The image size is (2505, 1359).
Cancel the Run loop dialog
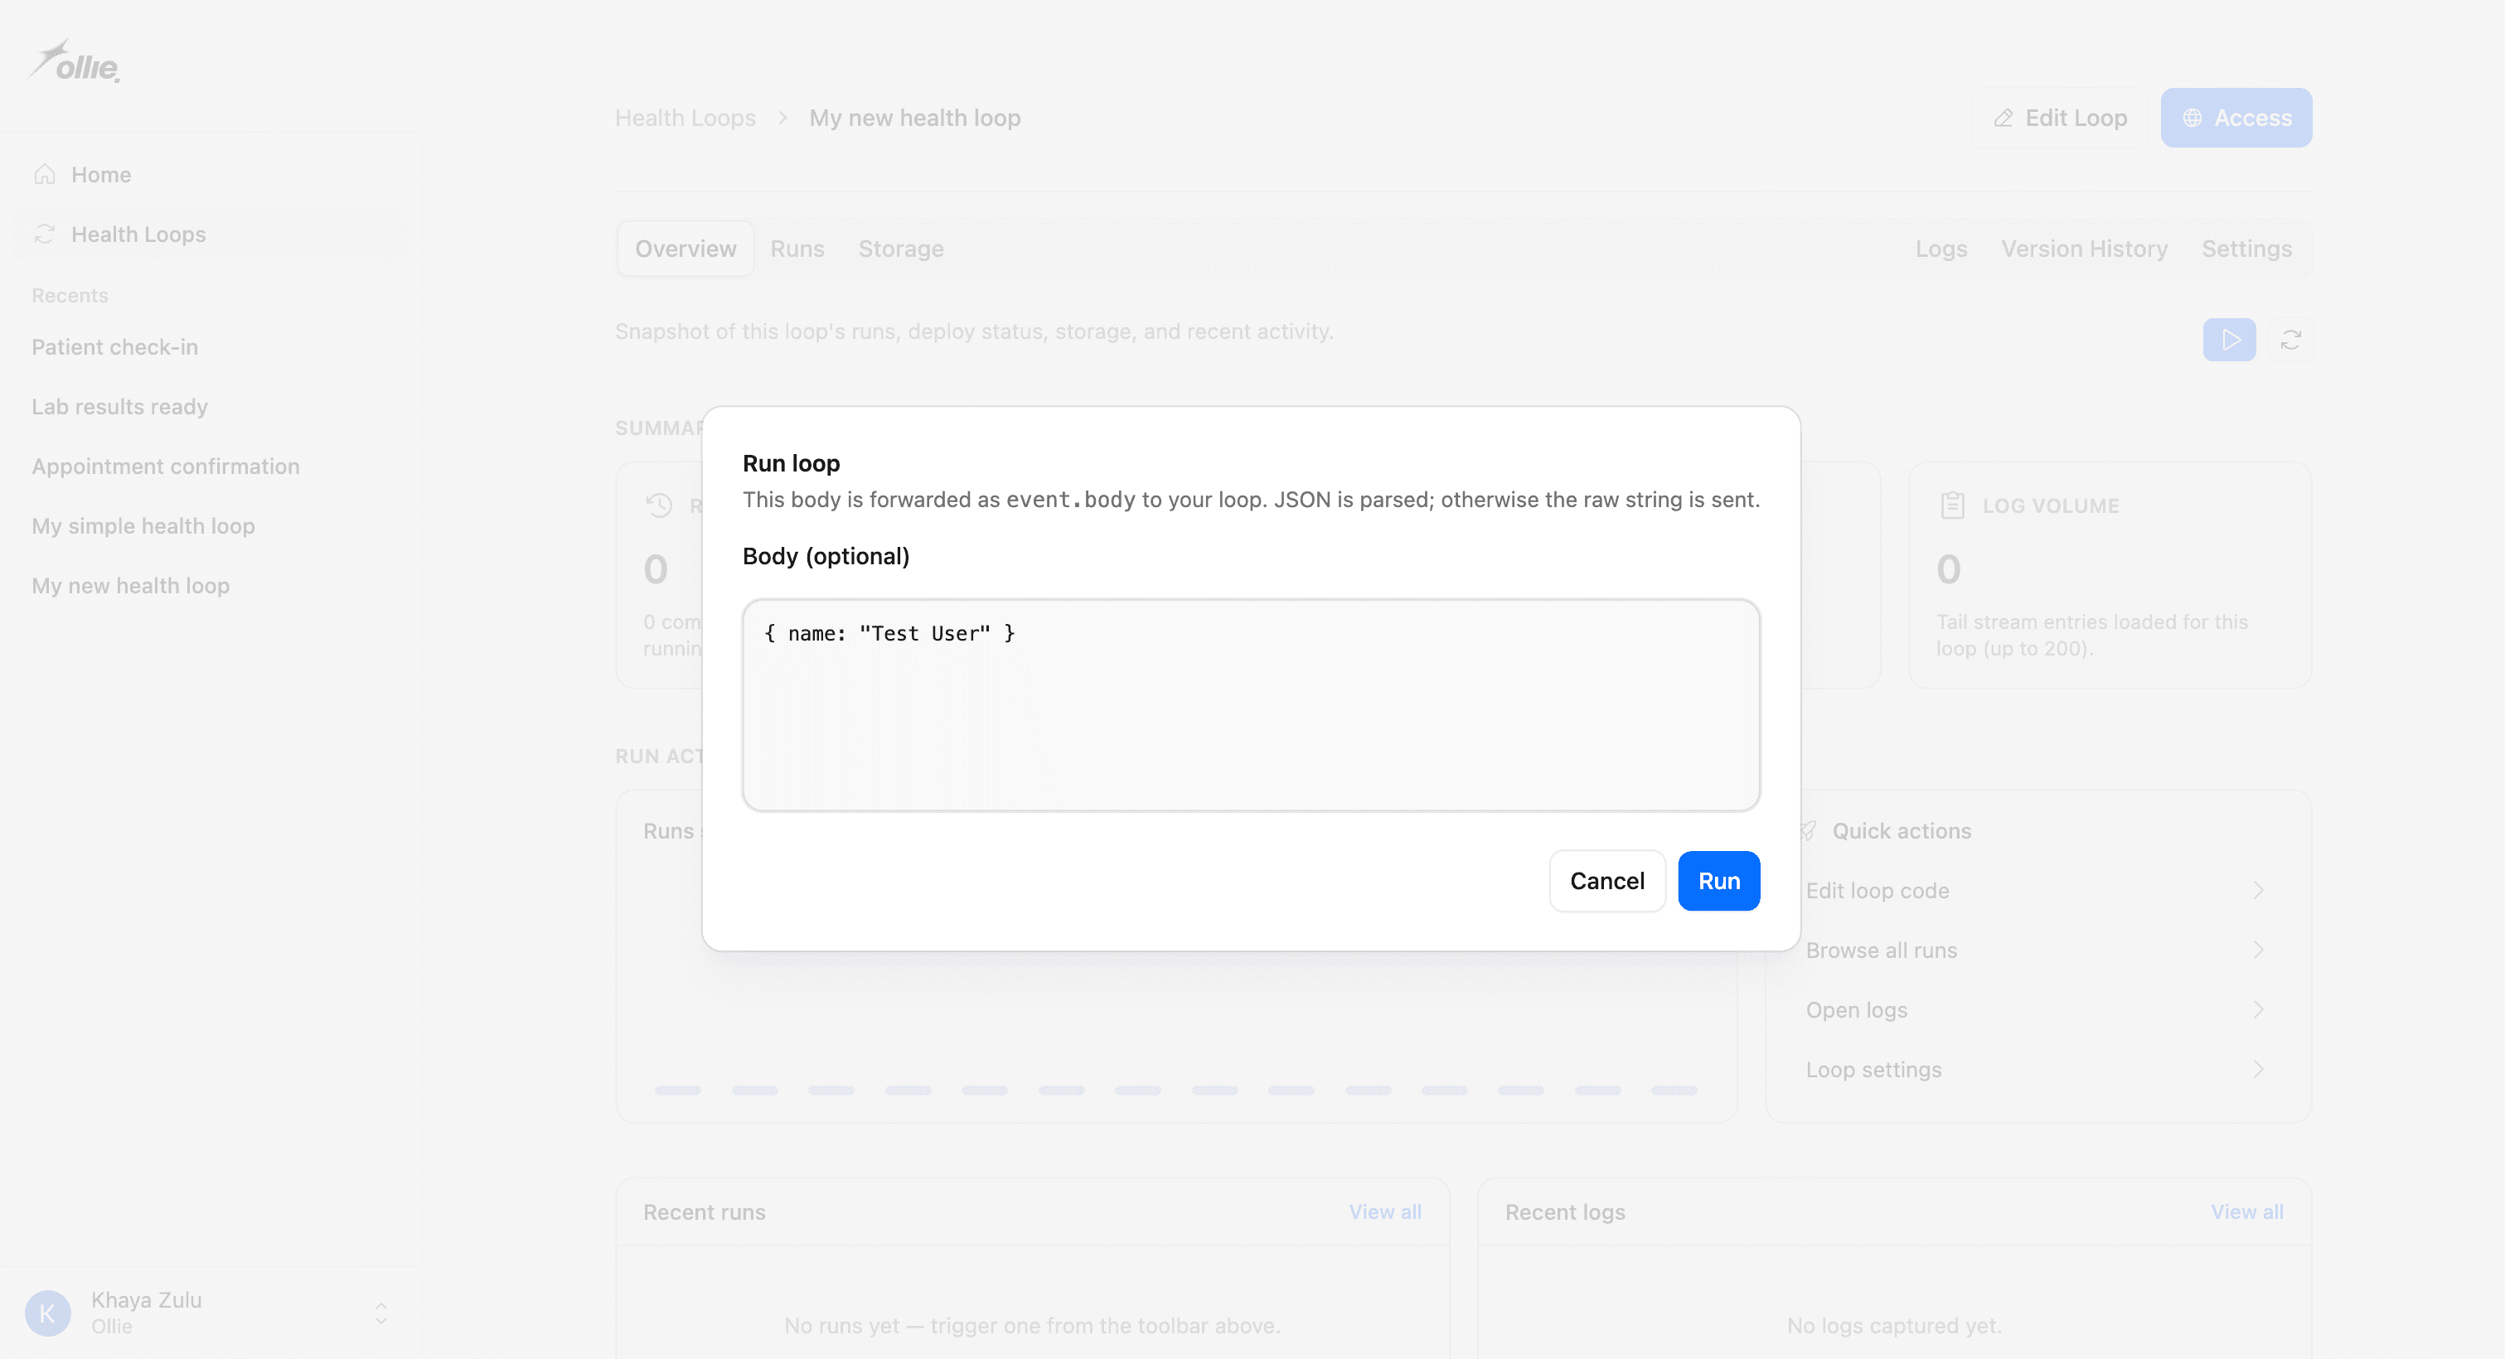(x=1606, y=881)
